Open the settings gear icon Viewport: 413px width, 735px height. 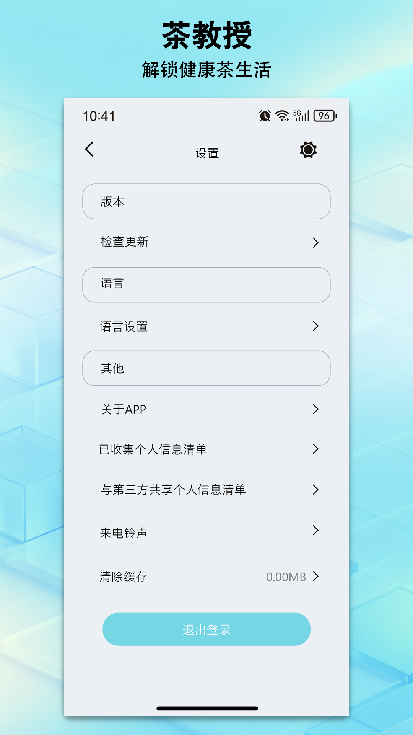pos(307,150)
